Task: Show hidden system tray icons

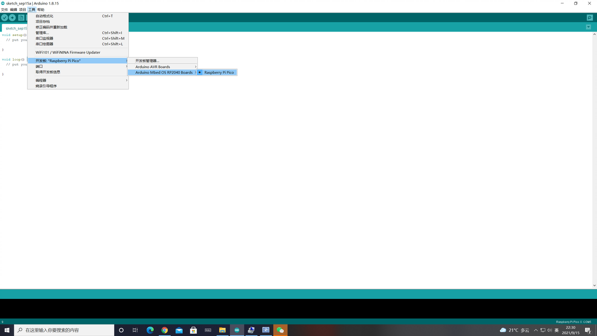Action: [536, 330]
